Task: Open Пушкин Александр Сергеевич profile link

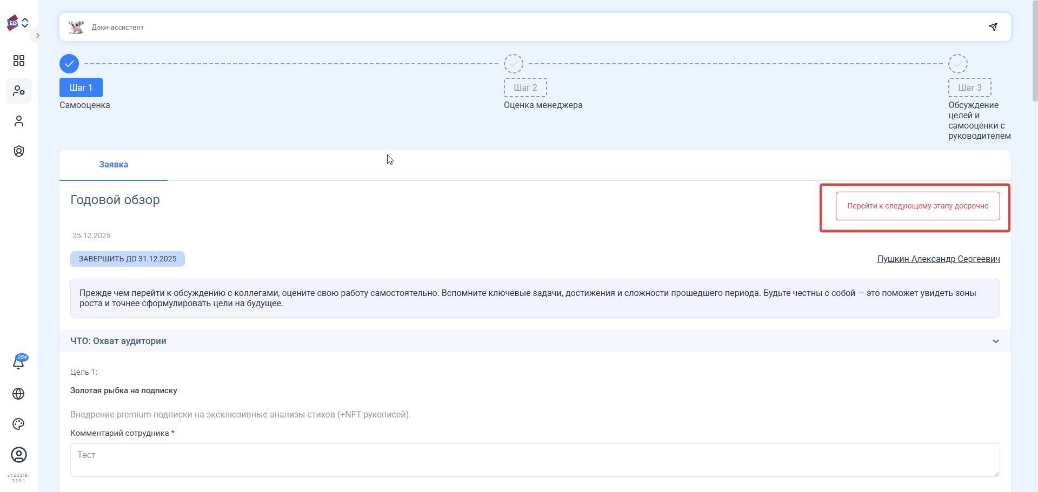Action: (938, 259)
